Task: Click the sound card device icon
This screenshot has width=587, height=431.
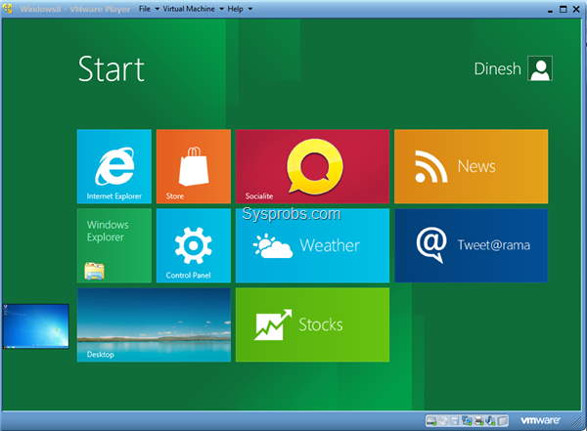Action: tap(490, 421)
